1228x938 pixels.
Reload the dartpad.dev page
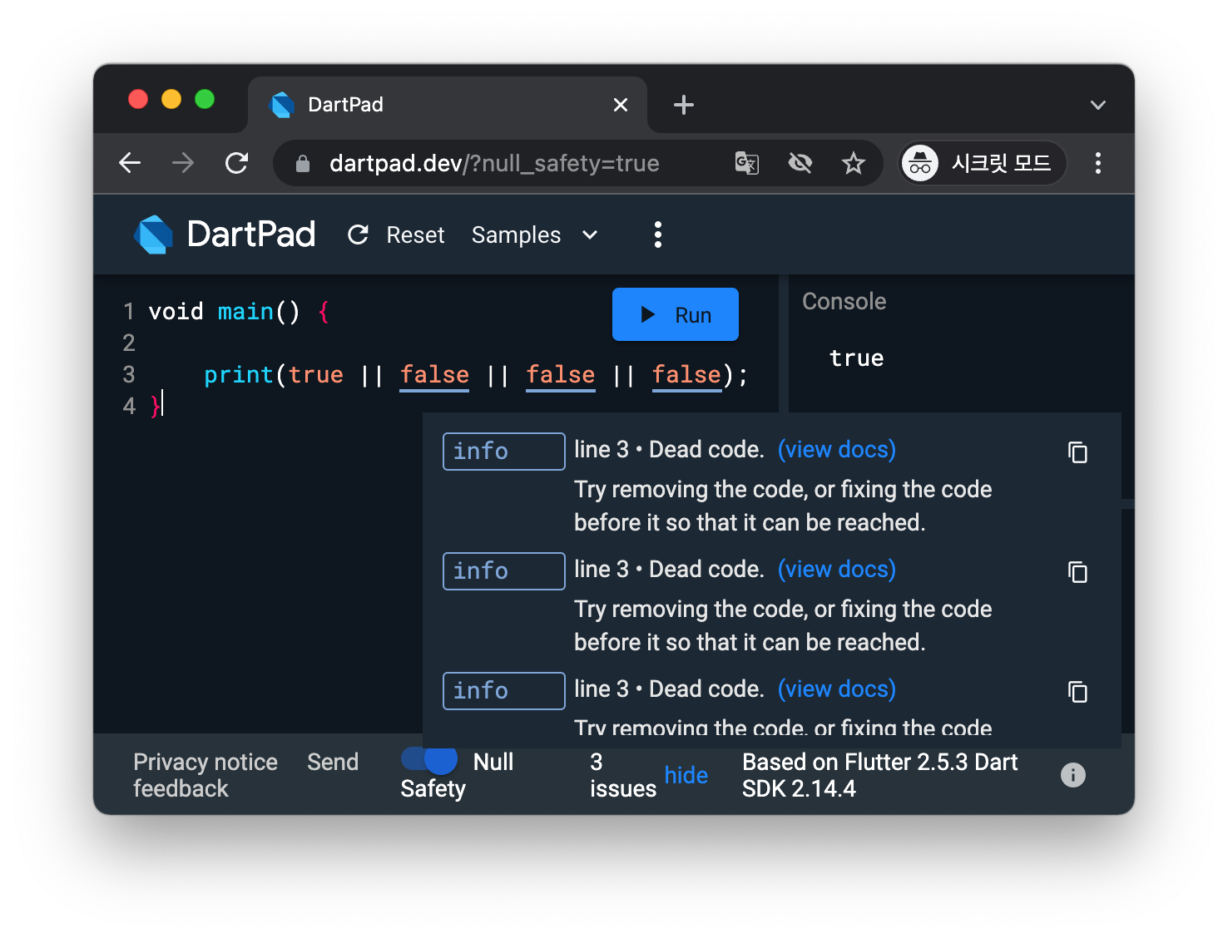click(x=237, y=163)
